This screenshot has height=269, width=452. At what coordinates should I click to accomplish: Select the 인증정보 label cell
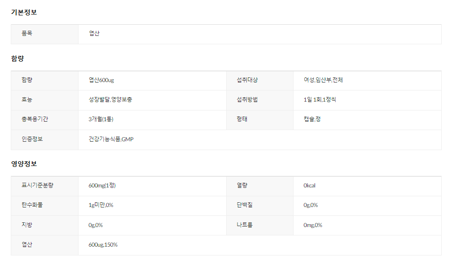[x=32, y=139]
